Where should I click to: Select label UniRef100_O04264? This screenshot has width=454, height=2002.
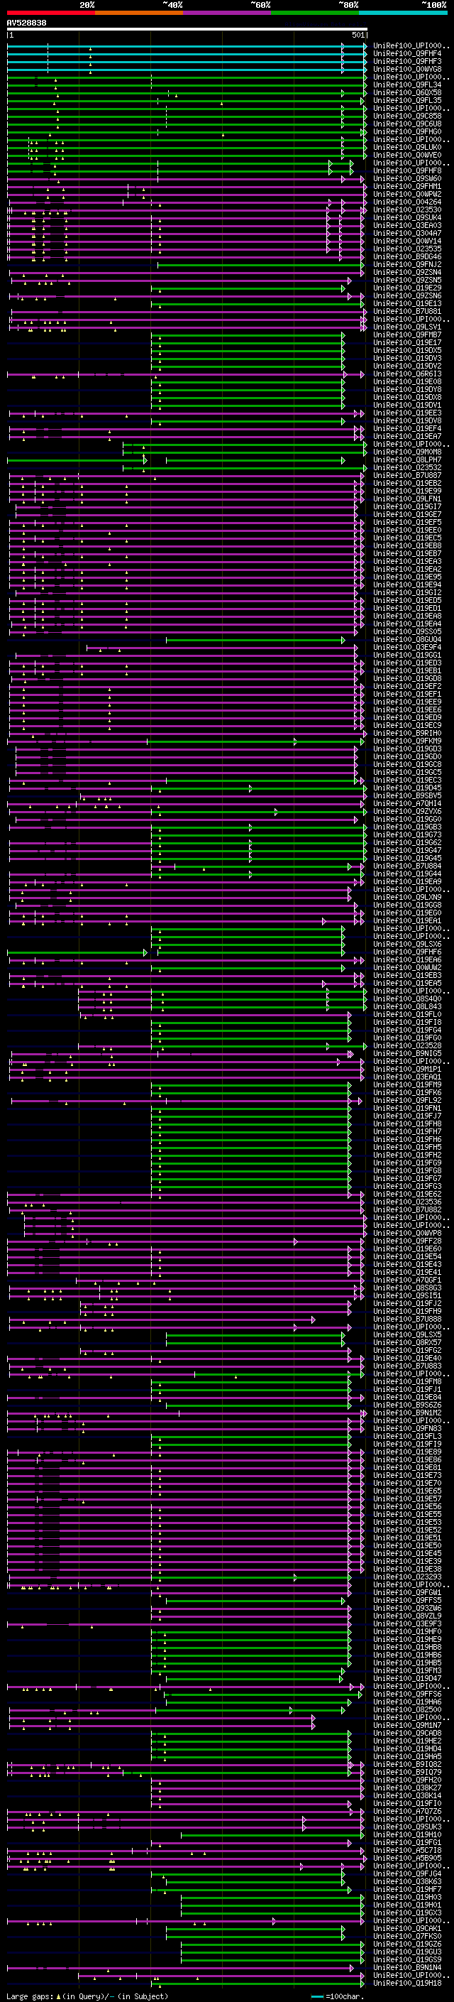click(x=407, y=202)
